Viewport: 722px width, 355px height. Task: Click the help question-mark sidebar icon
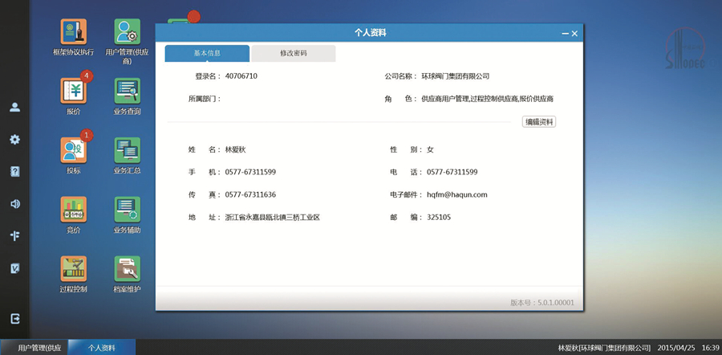[x=14, y=171]
